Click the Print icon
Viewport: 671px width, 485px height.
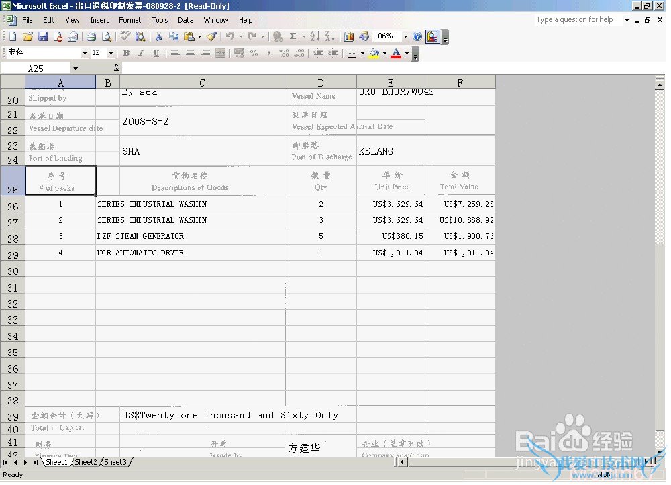[91, 36]
